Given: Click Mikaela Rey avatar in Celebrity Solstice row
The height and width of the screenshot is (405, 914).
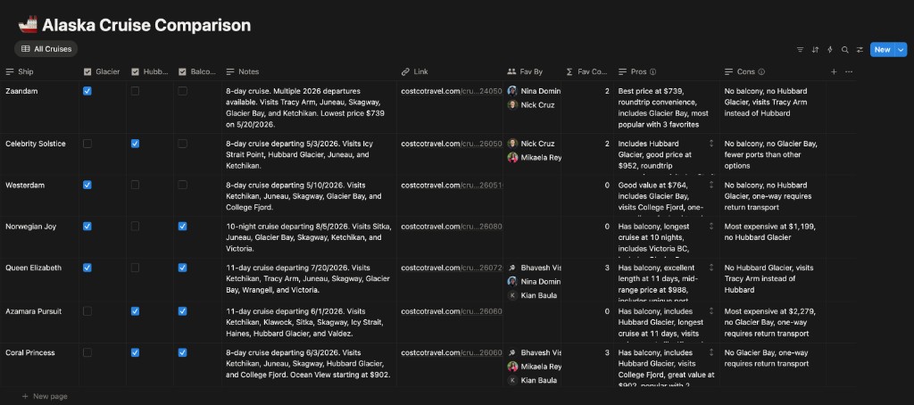Looking at the screenshot, I should pos(512,157).
